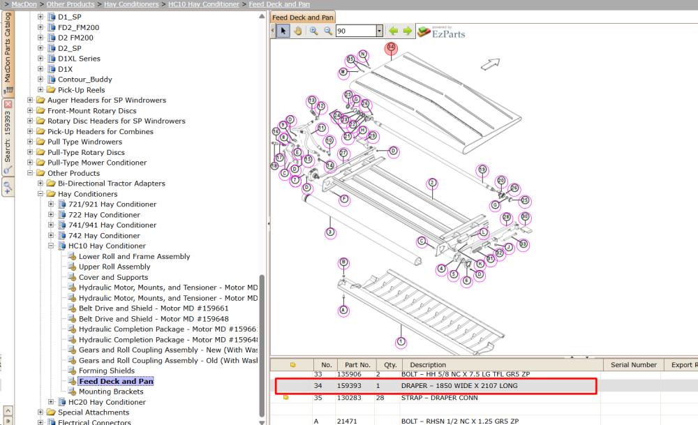Expand the 721/921 Hay Conditioner node
This screenshot has width=698, height=425.
(x=51, y=204)
